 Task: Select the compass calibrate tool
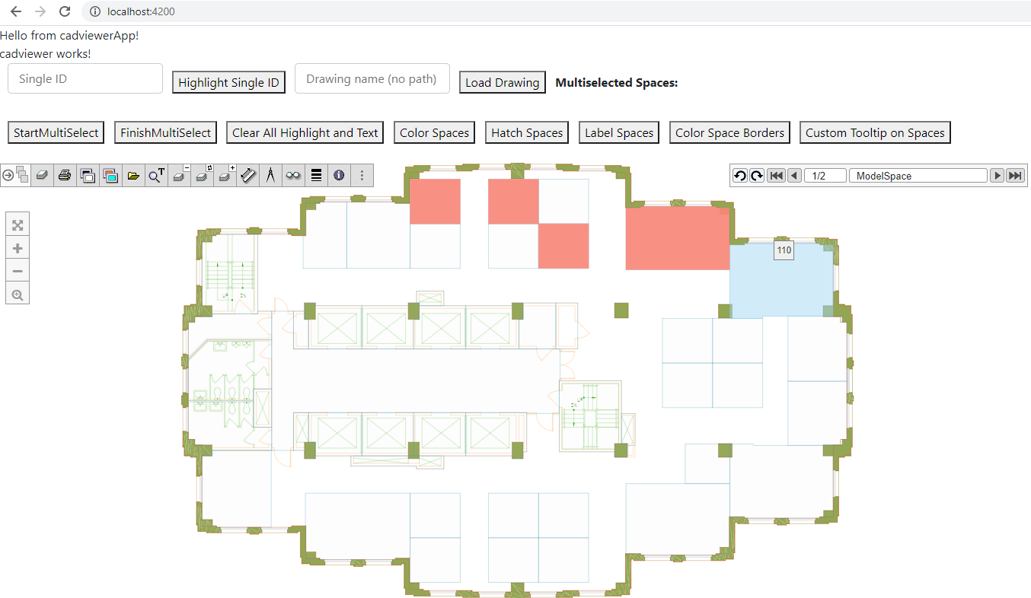(x=270, y=176)
